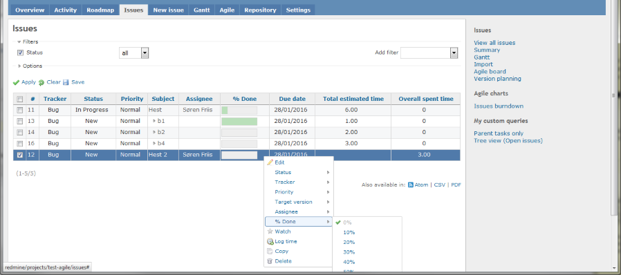Open the Import sidebar link
Image resolution: width=621 pixels, height=275 pixels.
483,64
